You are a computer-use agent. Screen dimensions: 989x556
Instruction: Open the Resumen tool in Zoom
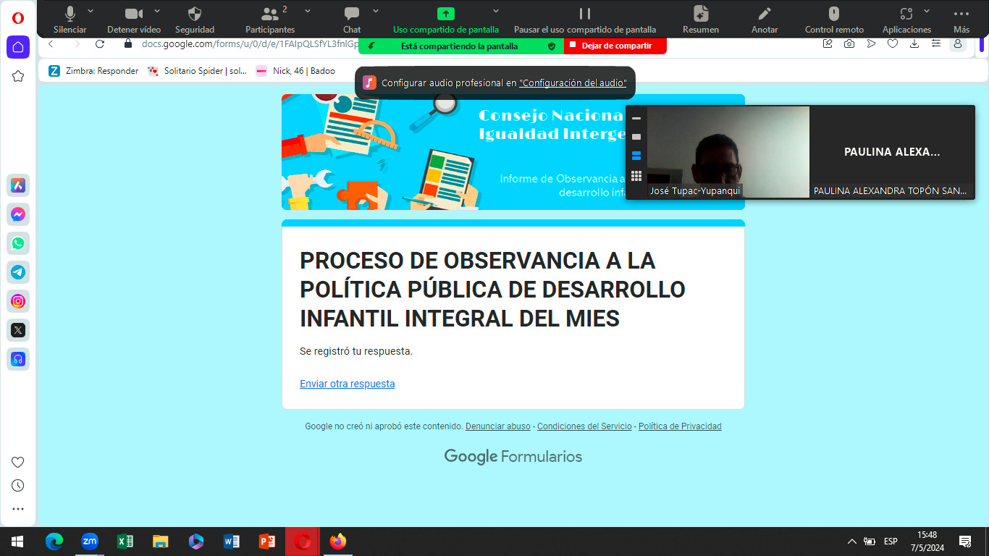point(700,14)
